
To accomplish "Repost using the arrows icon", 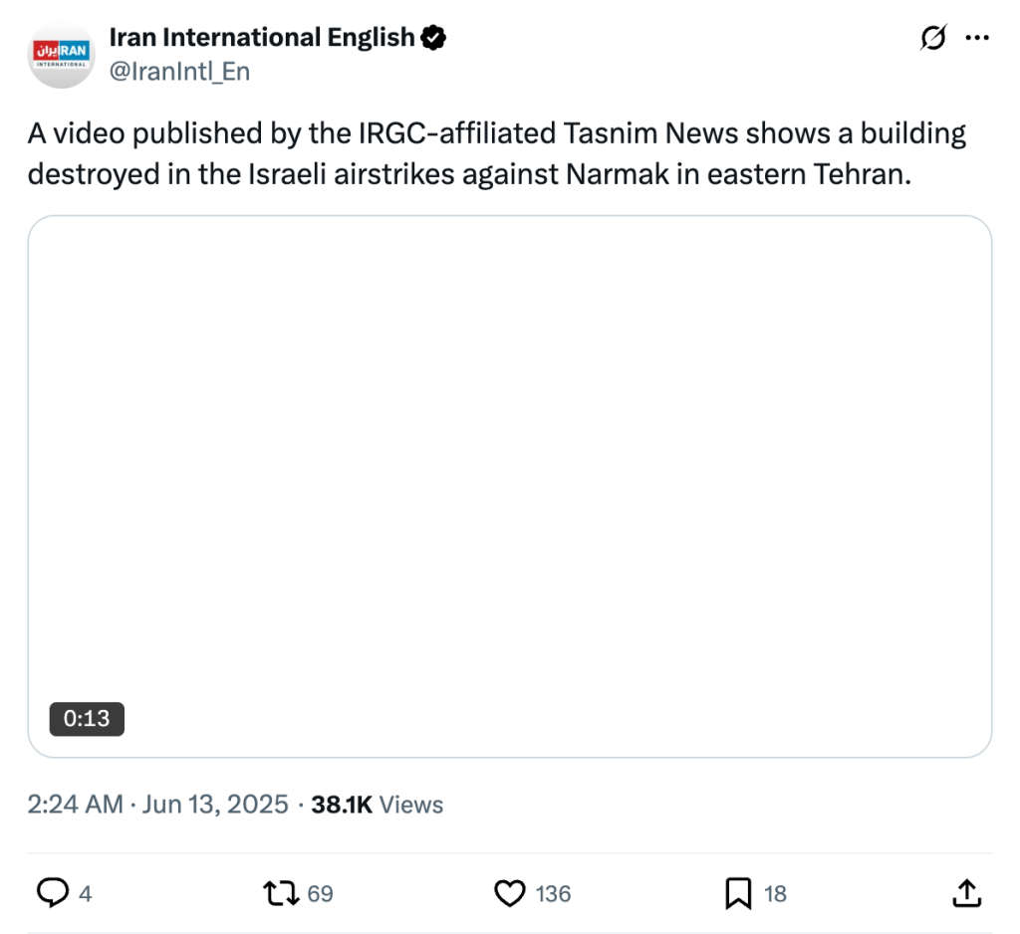I will [280, 893].
